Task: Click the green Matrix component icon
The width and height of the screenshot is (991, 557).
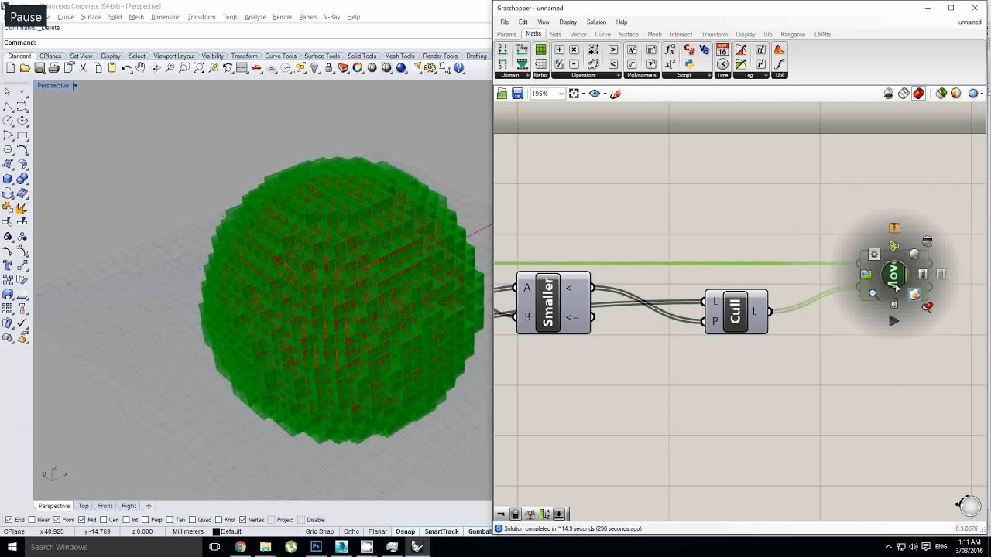Action: coord(540,50)
